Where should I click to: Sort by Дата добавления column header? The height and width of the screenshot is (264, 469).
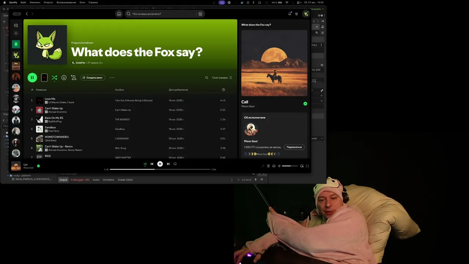178,90
